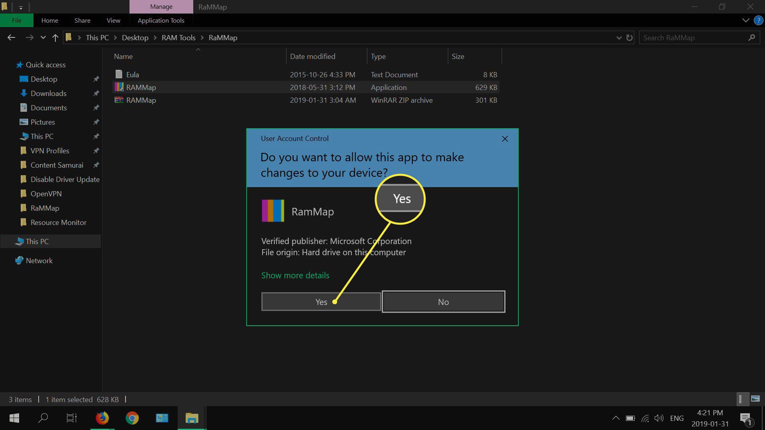Click No to deny app changes
The height and width of the screenshot is (430, 765).
(443, 301)
